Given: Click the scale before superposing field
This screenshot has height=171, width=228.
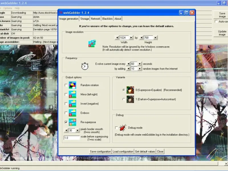Looking at the screenshot, I should (72, 138).
